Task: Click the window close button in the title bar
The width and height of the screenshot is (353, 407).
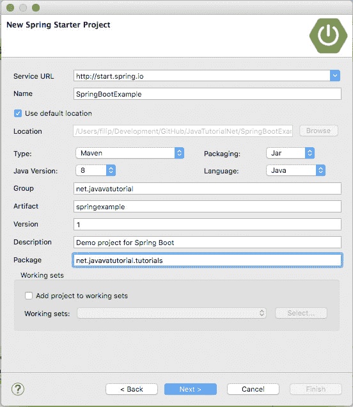Action: click(10, 8)
